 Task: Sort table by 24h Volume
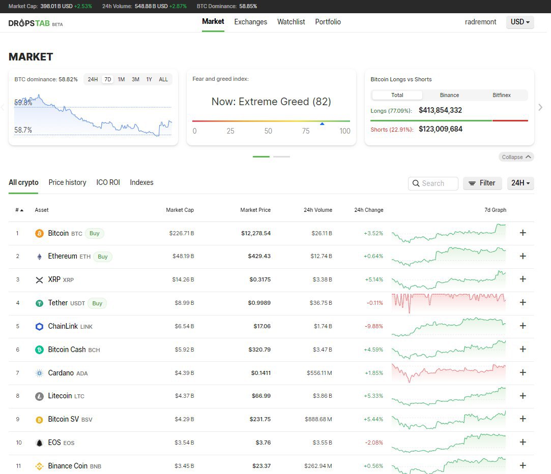pyautogui.click(x=318, y=210)
